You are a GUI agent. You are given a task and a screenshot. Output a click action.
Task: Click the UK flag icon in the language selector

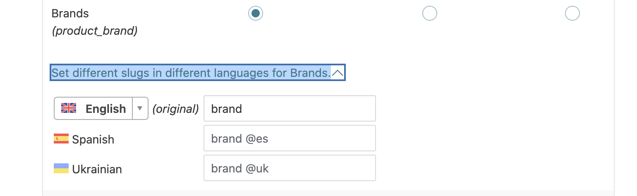69,108
